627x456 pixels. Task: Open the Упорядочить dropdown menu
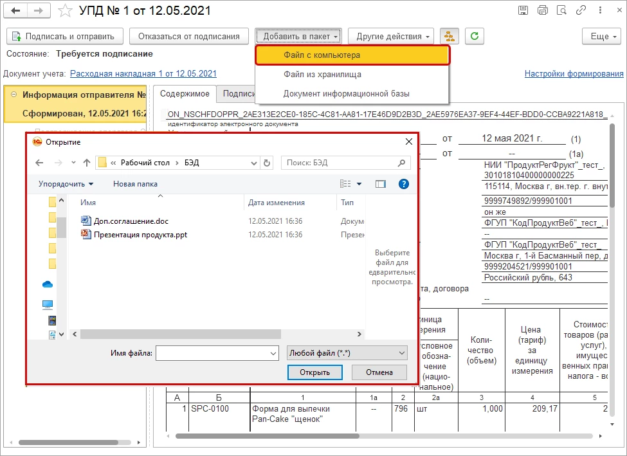(66, 184)
